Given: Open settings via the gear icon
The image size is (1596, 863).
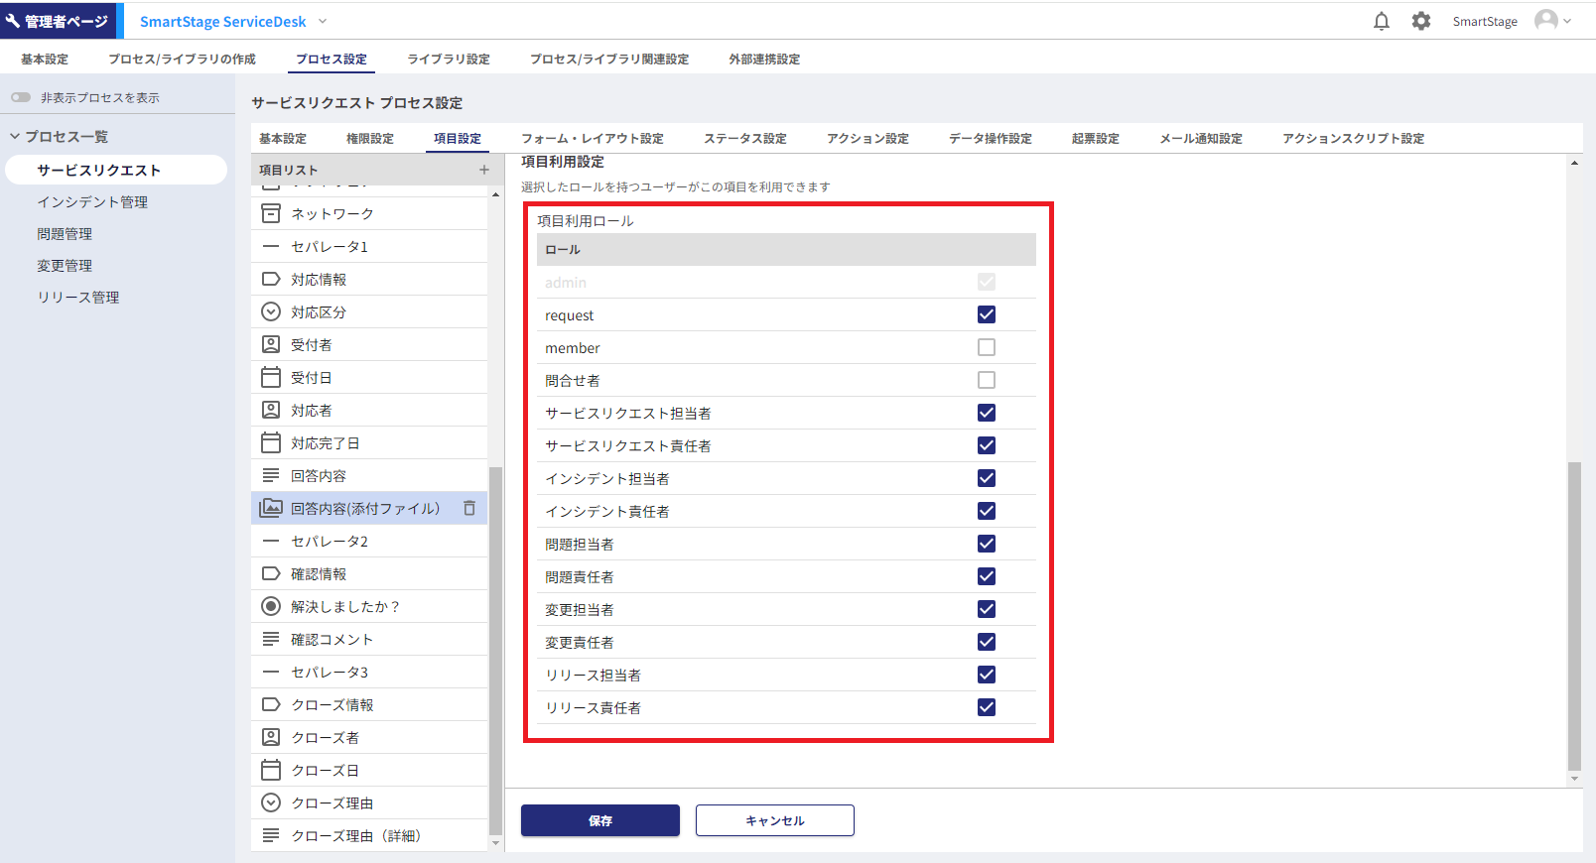Looking at the screenshot, I should click(1421, 21).
